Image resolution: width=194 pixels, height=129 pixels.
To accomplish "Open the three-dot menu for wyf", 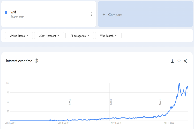I will (91, 14).
